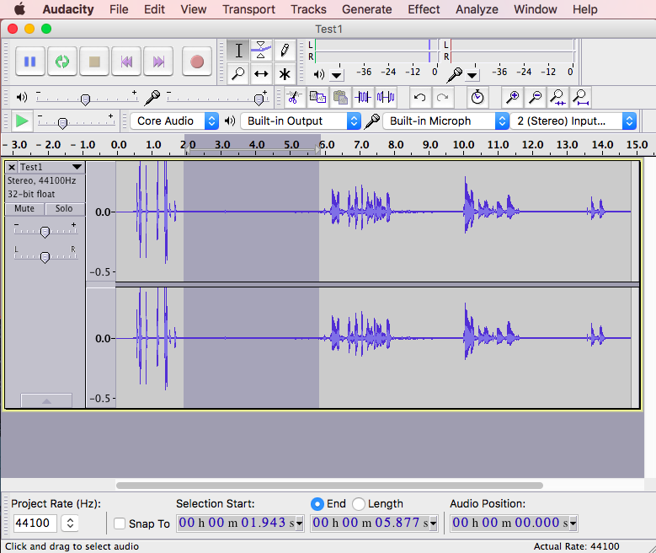Image resolution: width=656 pixels, height=553 pixels.
Task: Select the Length radio button
Action: click(359, 503)
